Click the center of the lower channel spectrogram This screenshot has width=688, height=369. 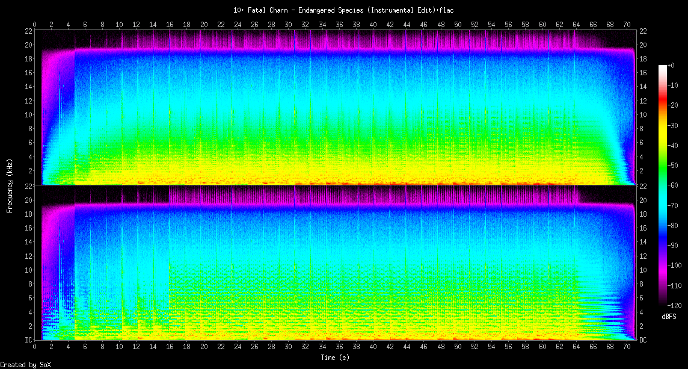335,263
